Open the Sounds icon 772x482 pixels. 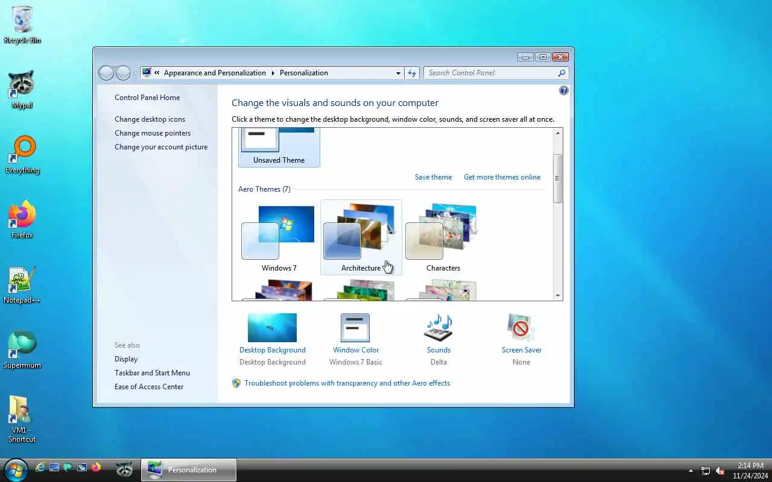point(438,328)
